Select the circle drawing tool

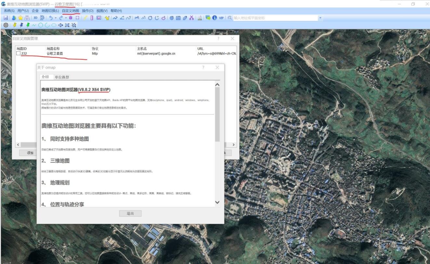point(41,25)
